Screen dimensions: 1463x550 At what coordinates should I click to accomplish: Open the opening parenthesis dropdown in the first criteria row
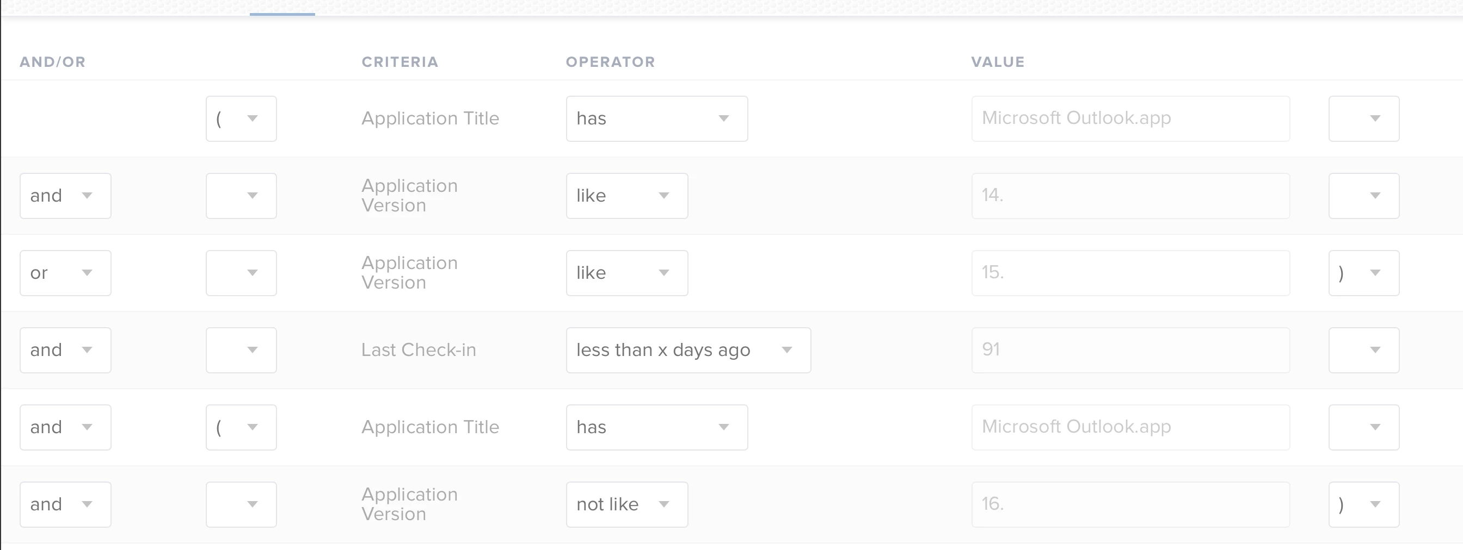coord(241,118)
